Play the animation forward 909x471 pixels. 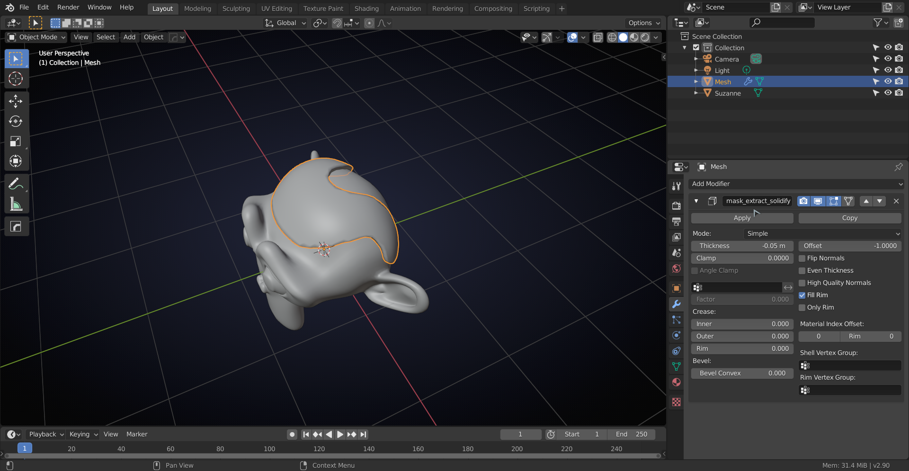(x=340, y=435)
